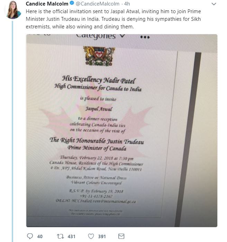Expand the tweet options chevron
227x242 pixels.
coord(214,4)
